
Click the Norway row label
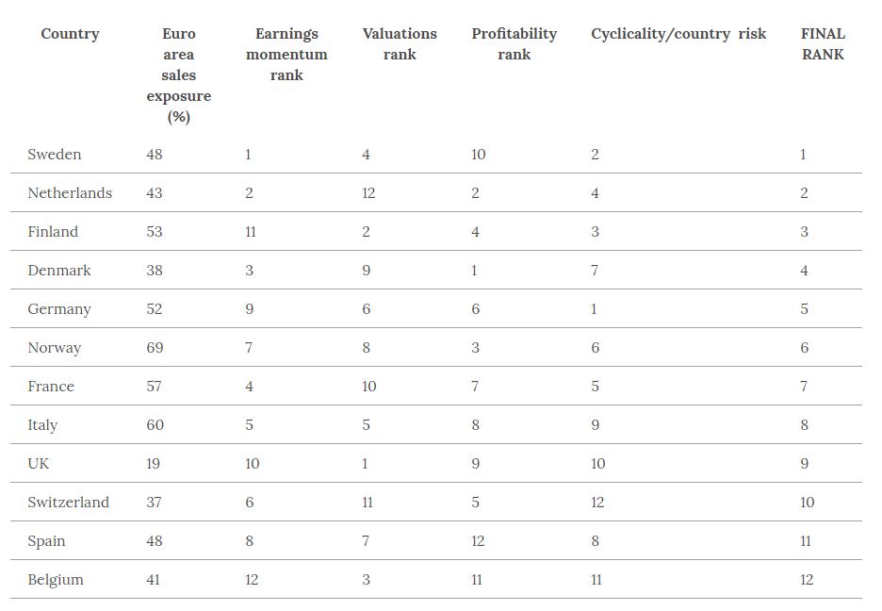55,348
